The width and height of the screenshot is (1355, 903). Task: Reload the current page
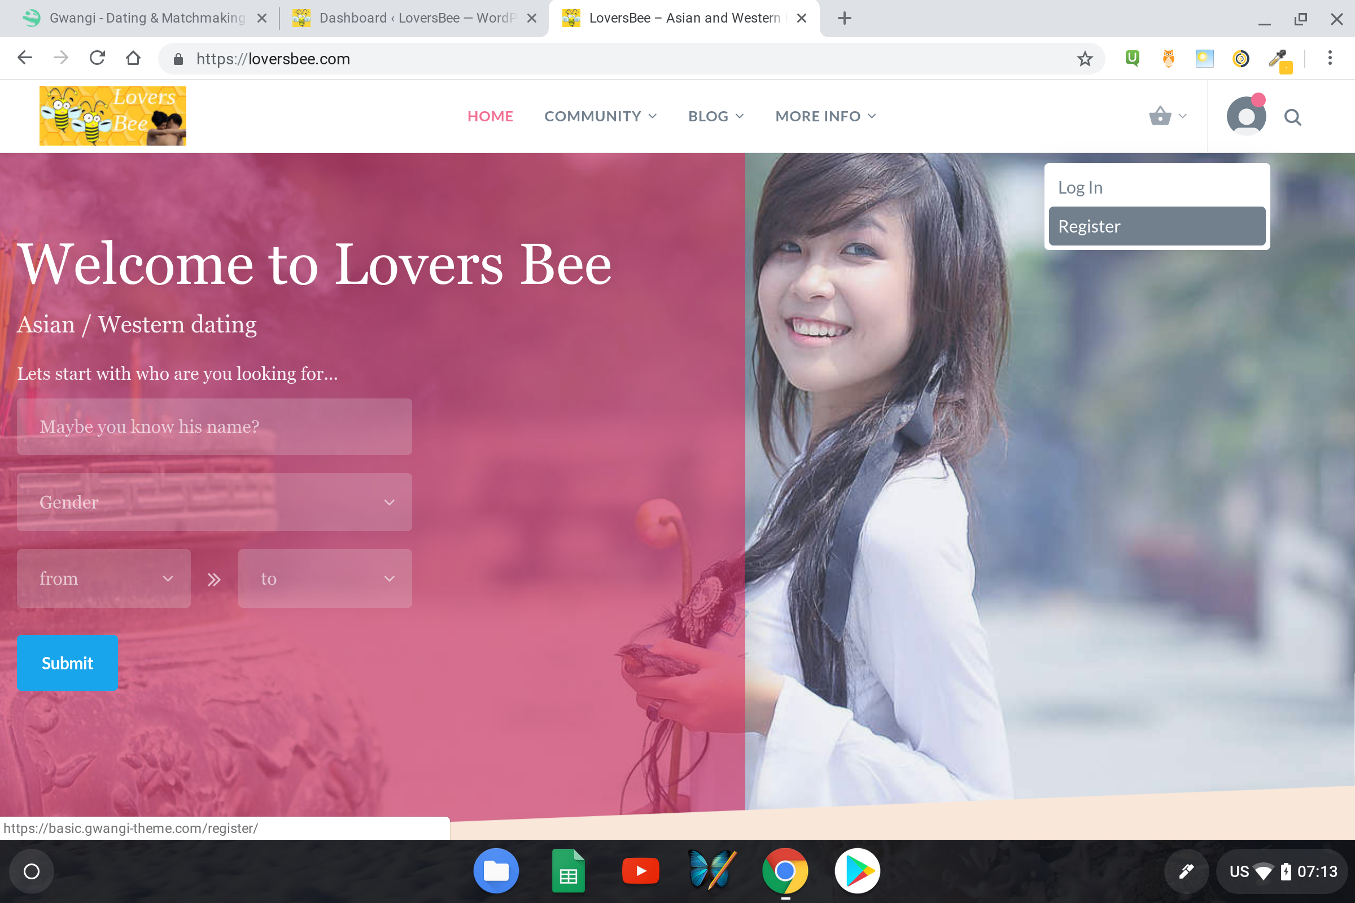(x=97, y=58)
